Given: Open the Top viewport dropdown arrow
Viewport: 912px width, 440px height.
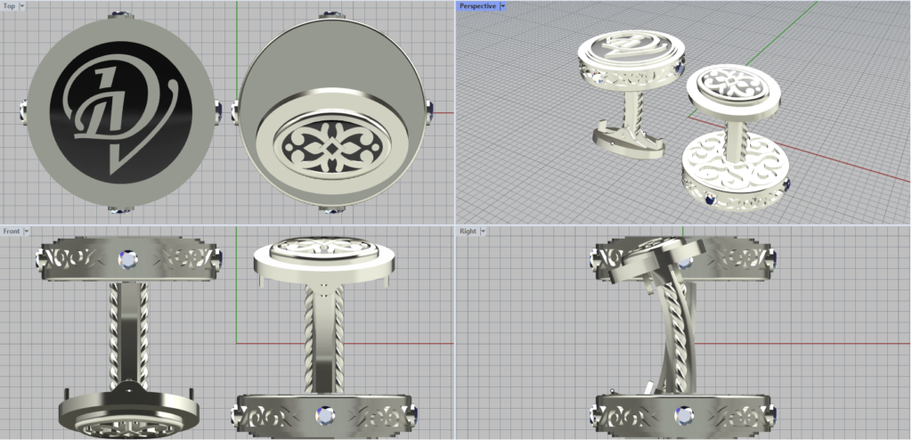Looking at the screenshot, I should coord(22,5).
